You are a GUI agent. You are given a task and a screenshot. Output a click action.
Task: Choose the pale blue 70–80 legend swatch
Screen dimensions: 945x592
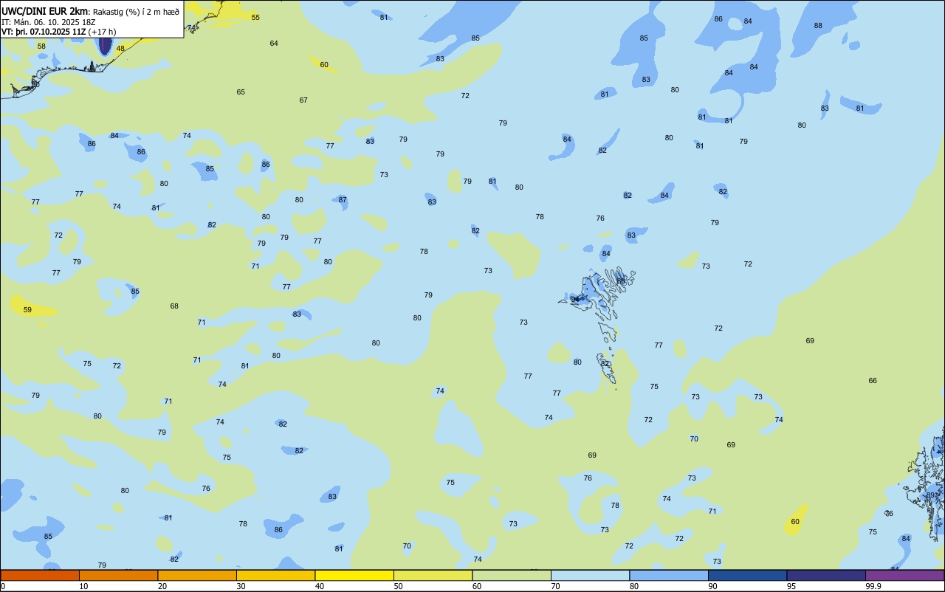[x=590, y=575]
